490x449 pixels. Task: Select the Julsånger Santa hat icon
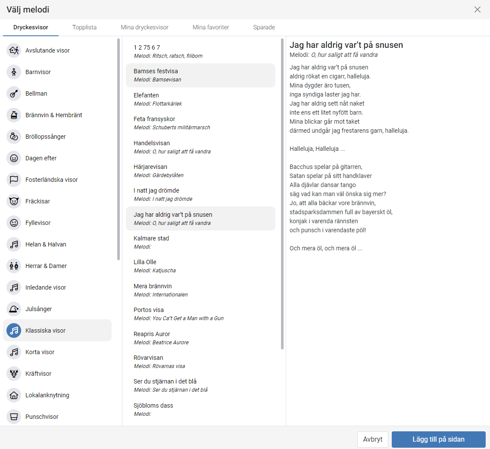[x=14, y=309]
